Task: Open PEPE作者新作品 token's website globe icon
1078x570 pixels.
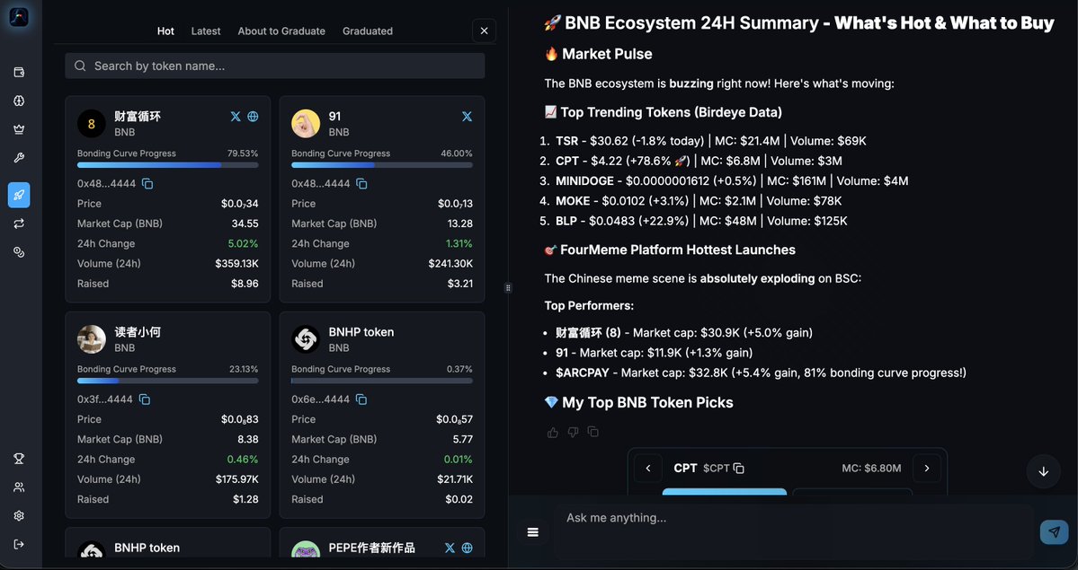Action: click(467, 547)
